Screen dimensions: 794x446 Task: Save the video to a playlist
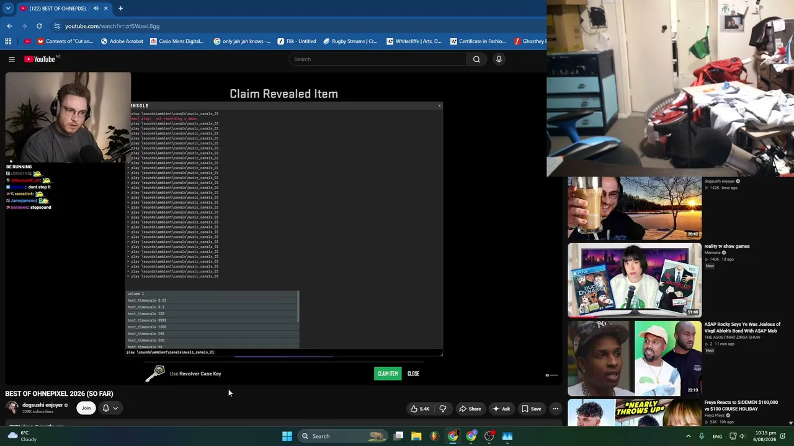click(531, 409)
